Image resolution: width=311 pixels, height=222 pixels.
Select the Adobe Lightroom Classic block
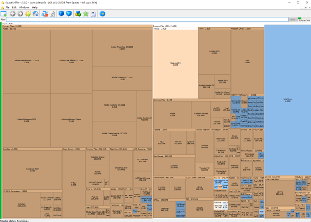71,120
